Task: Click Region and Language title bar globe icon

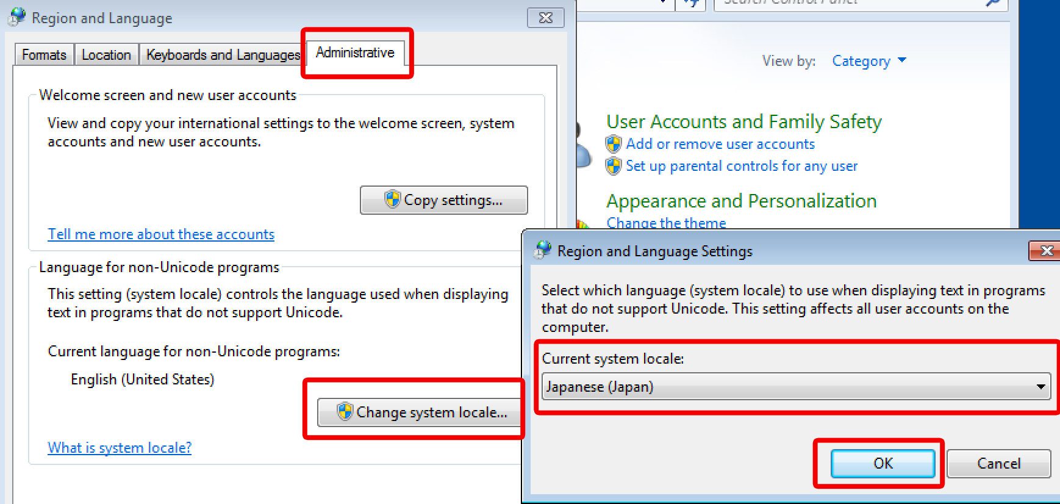Action: (17, 17)
